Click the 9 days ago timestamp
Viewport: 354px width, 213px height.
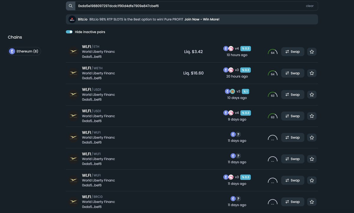tap(237, 119)
